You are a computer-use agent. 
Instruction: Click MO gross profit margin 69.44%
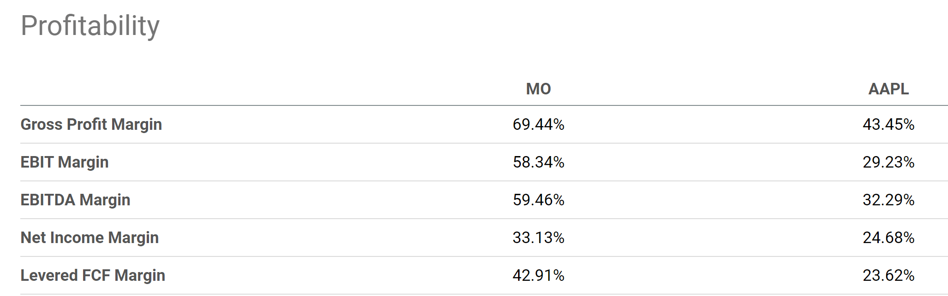coord(538,124)
